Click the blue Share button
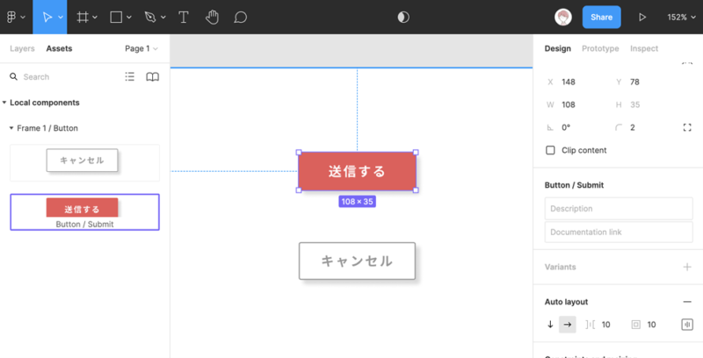The height and width of the screenshot is (358, 703). pyautogui.click(x=601, y=17)
